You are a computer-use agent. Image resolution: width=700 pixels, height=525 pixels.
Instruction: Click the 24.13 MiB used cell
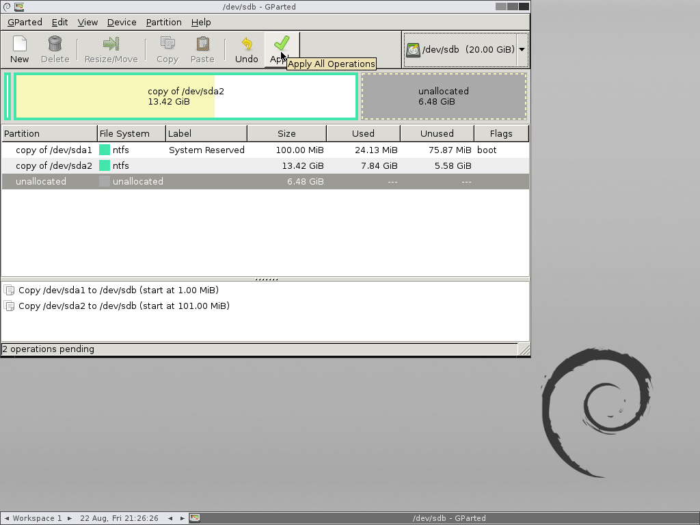(376, 150)
